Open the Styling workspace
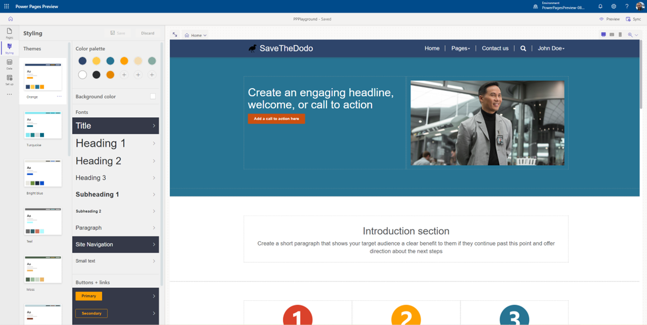647x325 pixels. pyautogui.click(x=9, y=48)
